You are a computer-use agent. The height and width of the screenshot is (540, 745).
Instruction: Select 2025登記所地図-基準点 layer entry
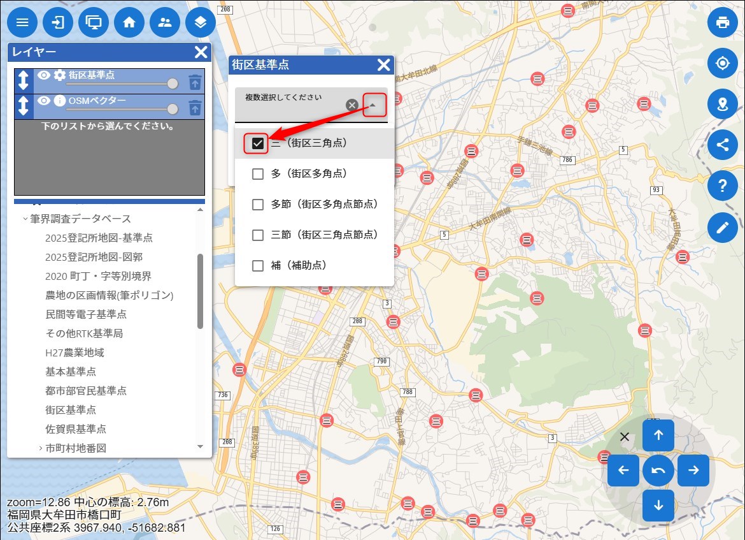(x=99, y=238)
